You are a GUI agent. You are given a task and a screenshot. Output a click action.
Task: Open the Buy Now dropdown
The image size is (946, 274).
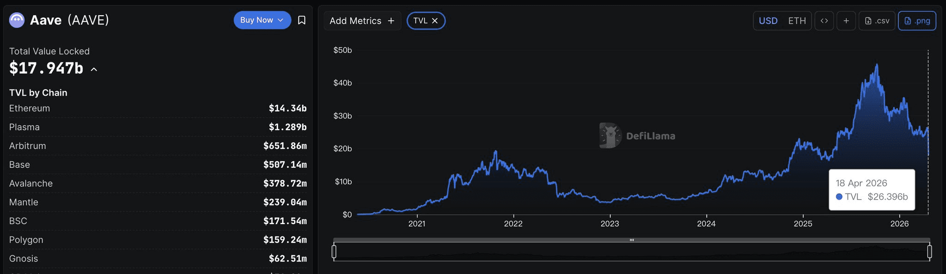click(x=262, y=20)
